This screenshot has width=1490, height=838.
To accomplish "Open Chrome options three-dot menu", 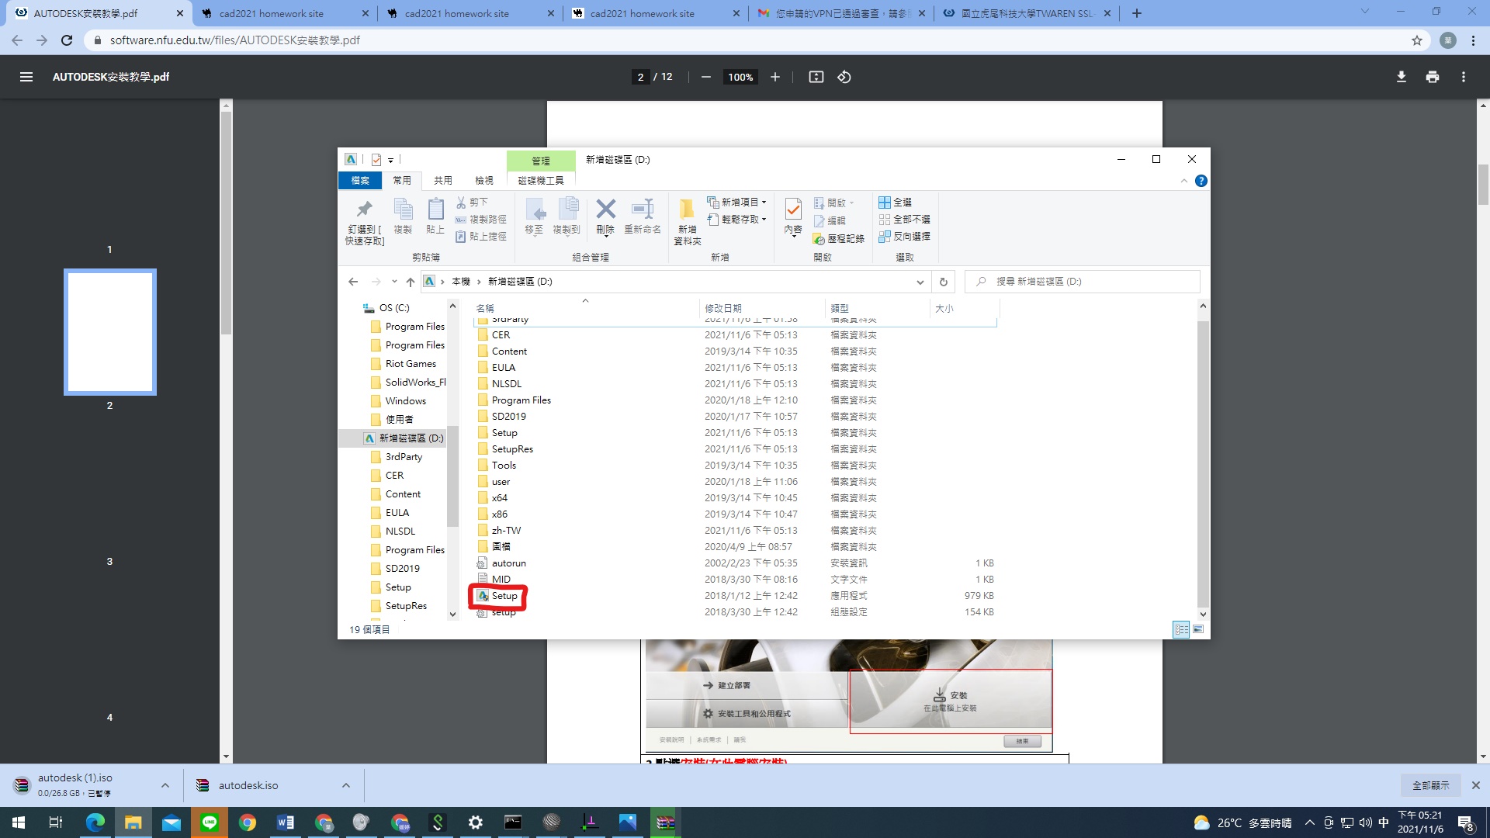I will click(x=1473, y=40).
